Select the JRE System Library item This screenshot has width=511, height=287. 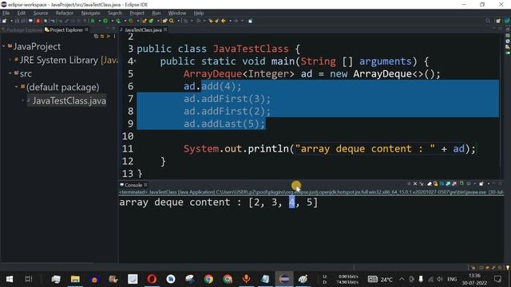click(65, 61)
